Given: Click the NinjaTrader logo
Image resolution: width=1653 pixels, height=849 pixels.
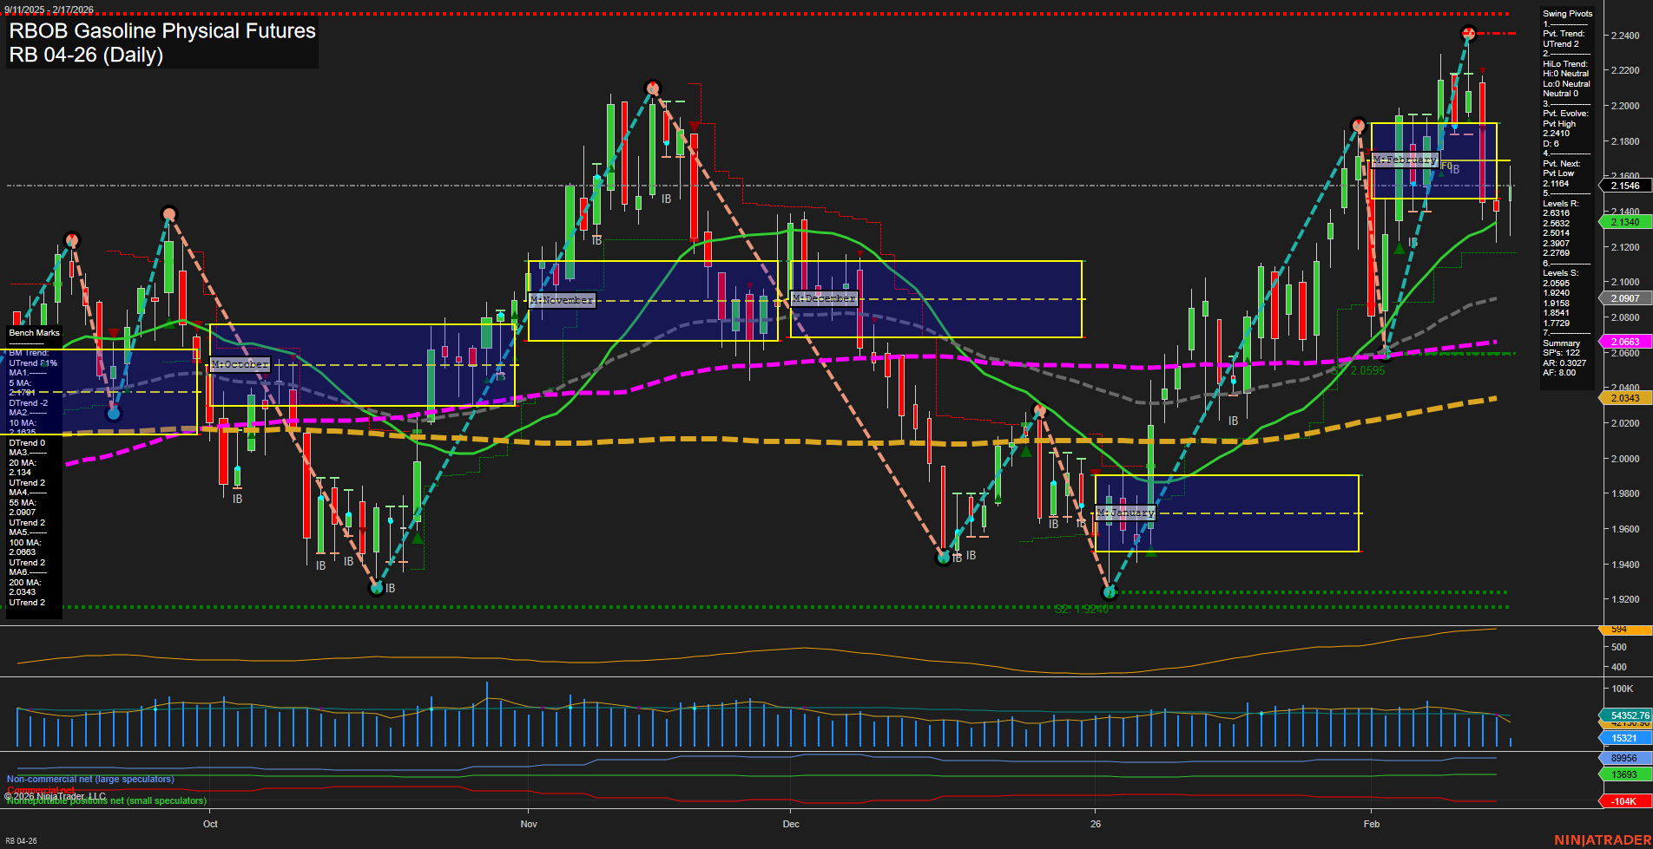Looking at the screenshot, I should pyautogui.click(x=1601, y=839).
